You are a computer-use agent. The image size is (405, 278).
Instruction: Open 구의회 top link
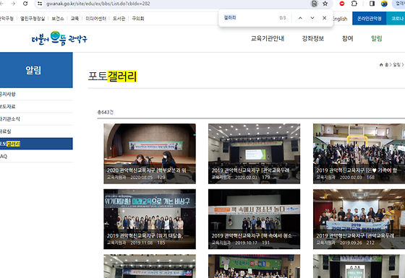pyautogui.click(x=138, y=19)
